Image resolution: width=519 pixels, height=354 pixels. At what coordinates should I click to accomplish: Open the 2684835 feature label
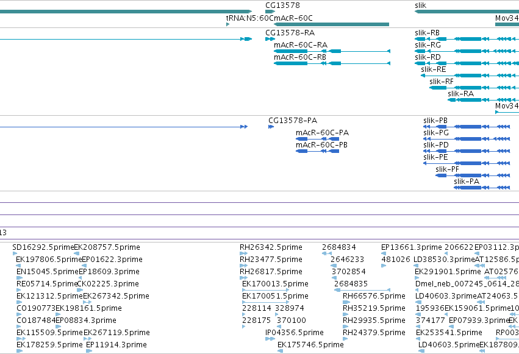(351, 284)
